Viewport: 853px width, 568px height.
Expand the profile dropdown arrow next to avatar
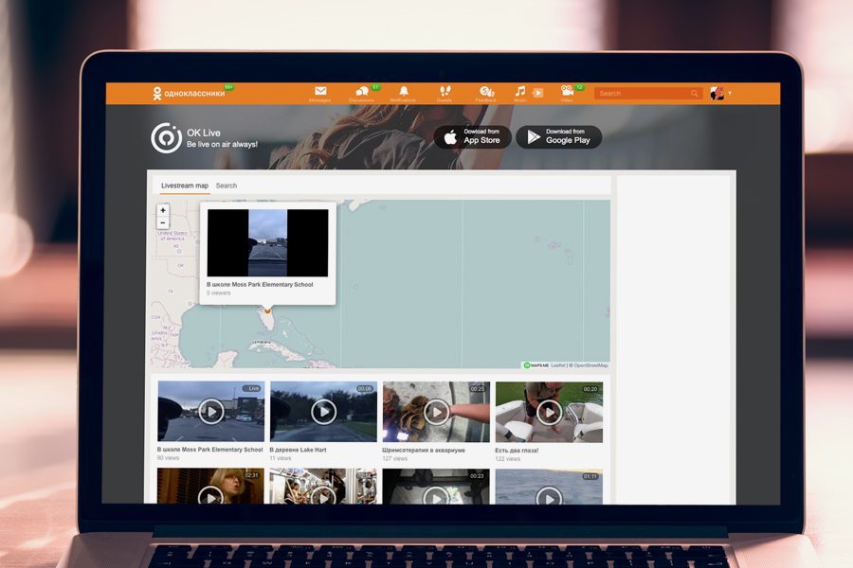pyautogui.click(x=730, y=93)
